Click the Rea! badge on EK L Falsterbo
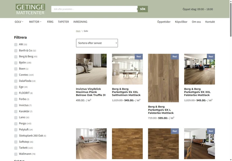 pos(175,56)
